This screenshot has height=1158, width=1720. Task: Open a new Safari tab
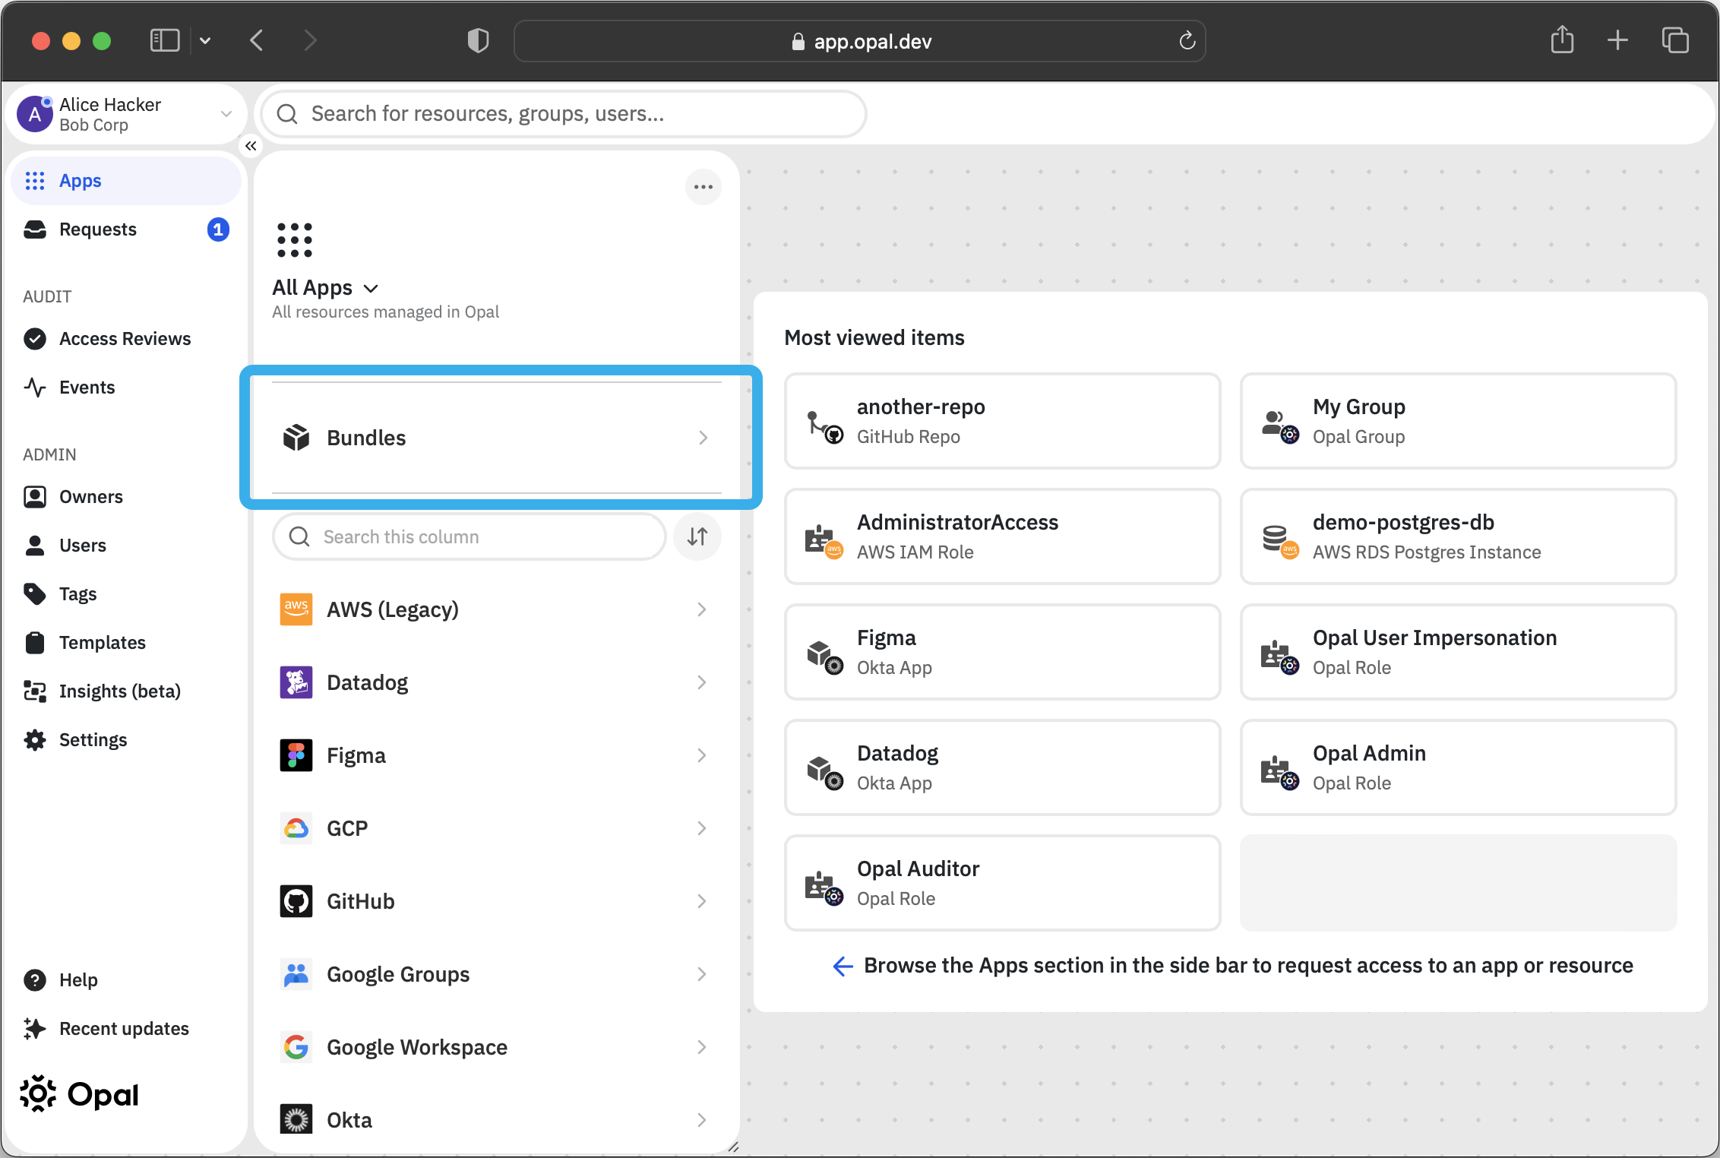[1618, 40]
